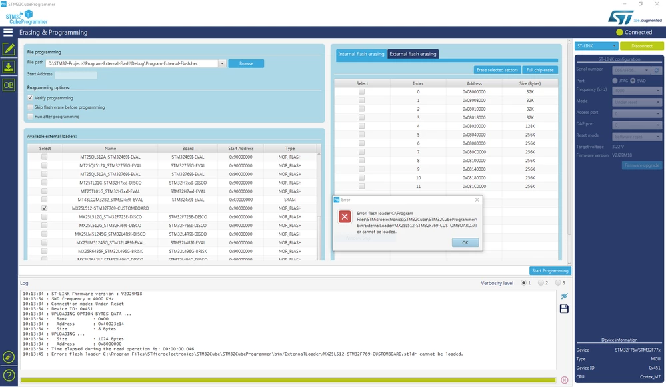Click the Start Address column header
This screenshot has height=387, width=666.
pos(241,148)
